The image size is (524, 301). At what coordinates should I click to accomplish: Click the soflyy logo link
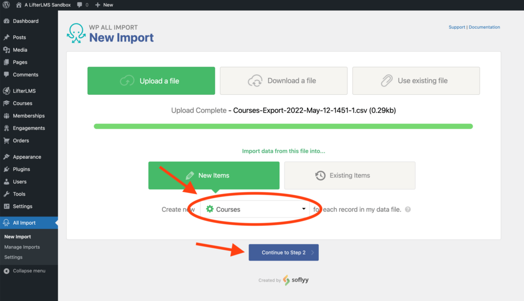(296, 280)
